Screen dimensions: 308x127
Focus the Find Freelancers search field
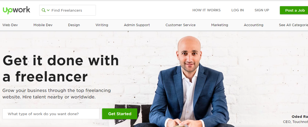coord(67,10)
